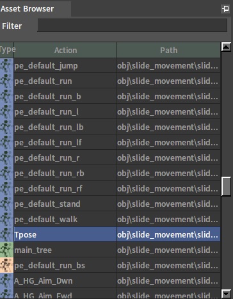Click path cell of pe_default_stand row
233x299 pixels.
pyautogui.click(x=168, y=204)
